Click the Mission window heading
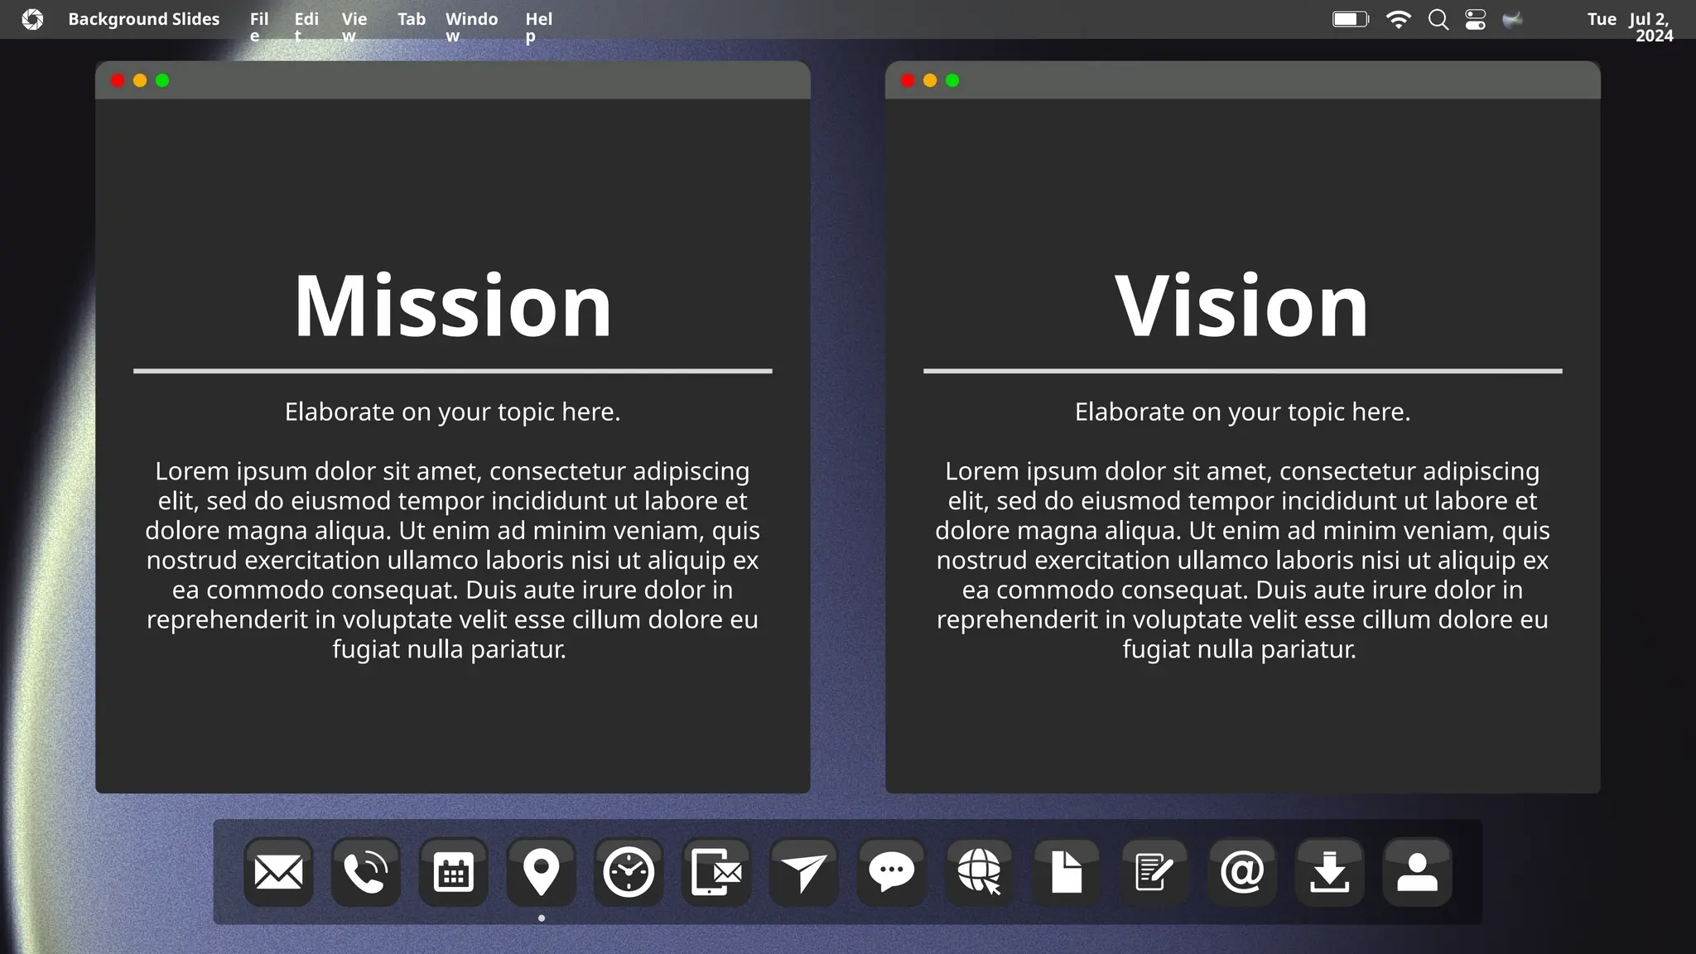The height and width of the screenshot is (954, 1696). click(x=453, y=306)
